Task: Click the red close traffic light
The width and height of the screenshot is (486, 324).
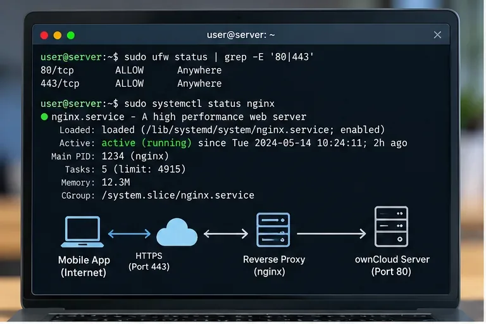Action: pyautogui.click(x=44, y=35)
